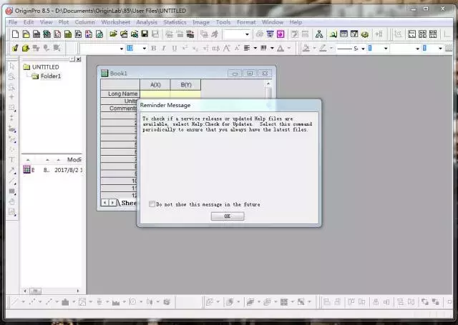The height and width of the screenshot is (325, 458).
Task: Open the font name dropdown
Action: [121, 49]
